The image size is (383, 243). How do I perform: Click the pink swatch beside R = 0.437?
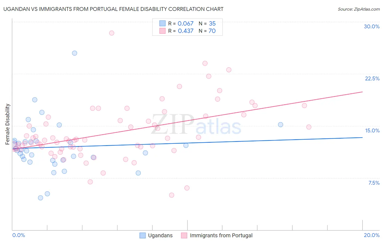tap(162, 31)
